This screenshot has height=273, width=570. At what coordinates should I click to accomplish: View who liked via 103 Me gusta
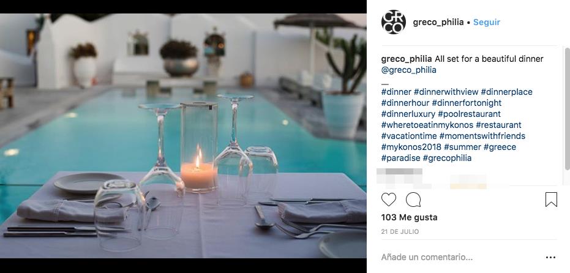click(x=410, y=217)
